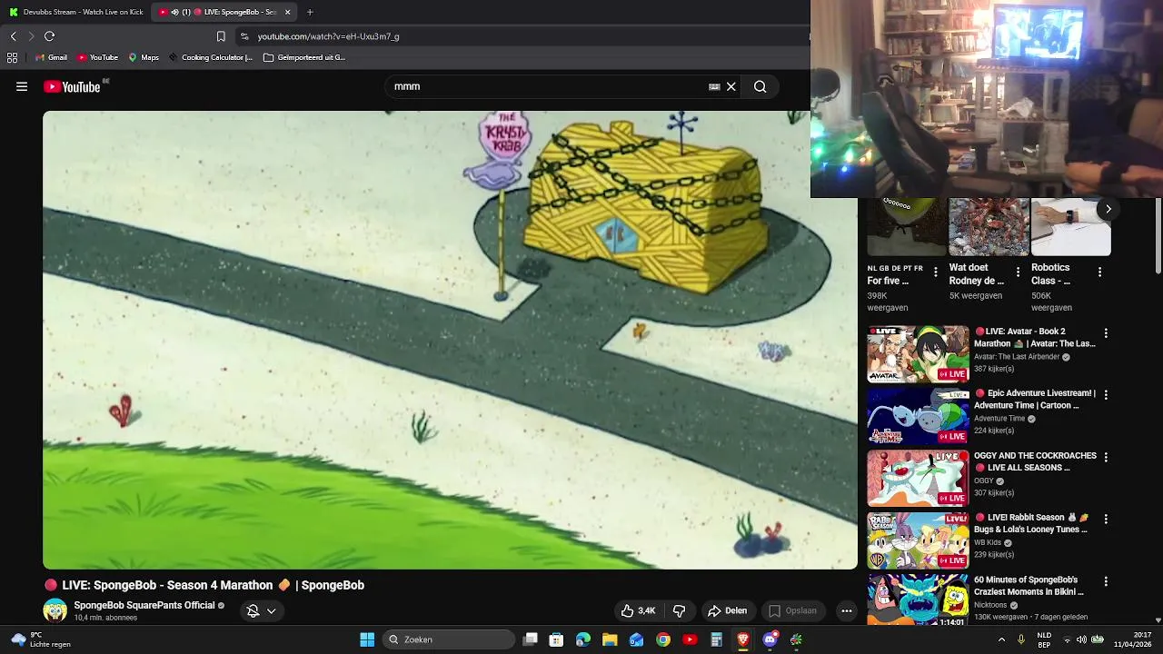Open the YouTube hamburger guide menu
This screenshot has height=654, width=1163.
[22, 86]
